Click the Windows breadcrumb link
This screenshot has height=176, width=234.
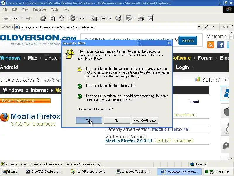(13, 90)
